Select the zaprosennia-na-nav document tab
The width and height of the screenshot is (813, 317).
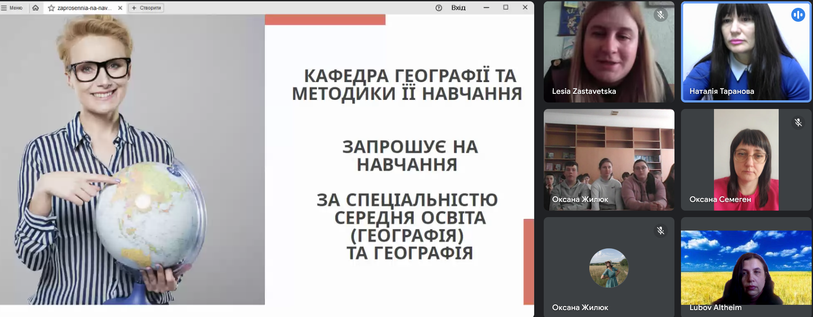pyautogui.click(x=85, y=8)
